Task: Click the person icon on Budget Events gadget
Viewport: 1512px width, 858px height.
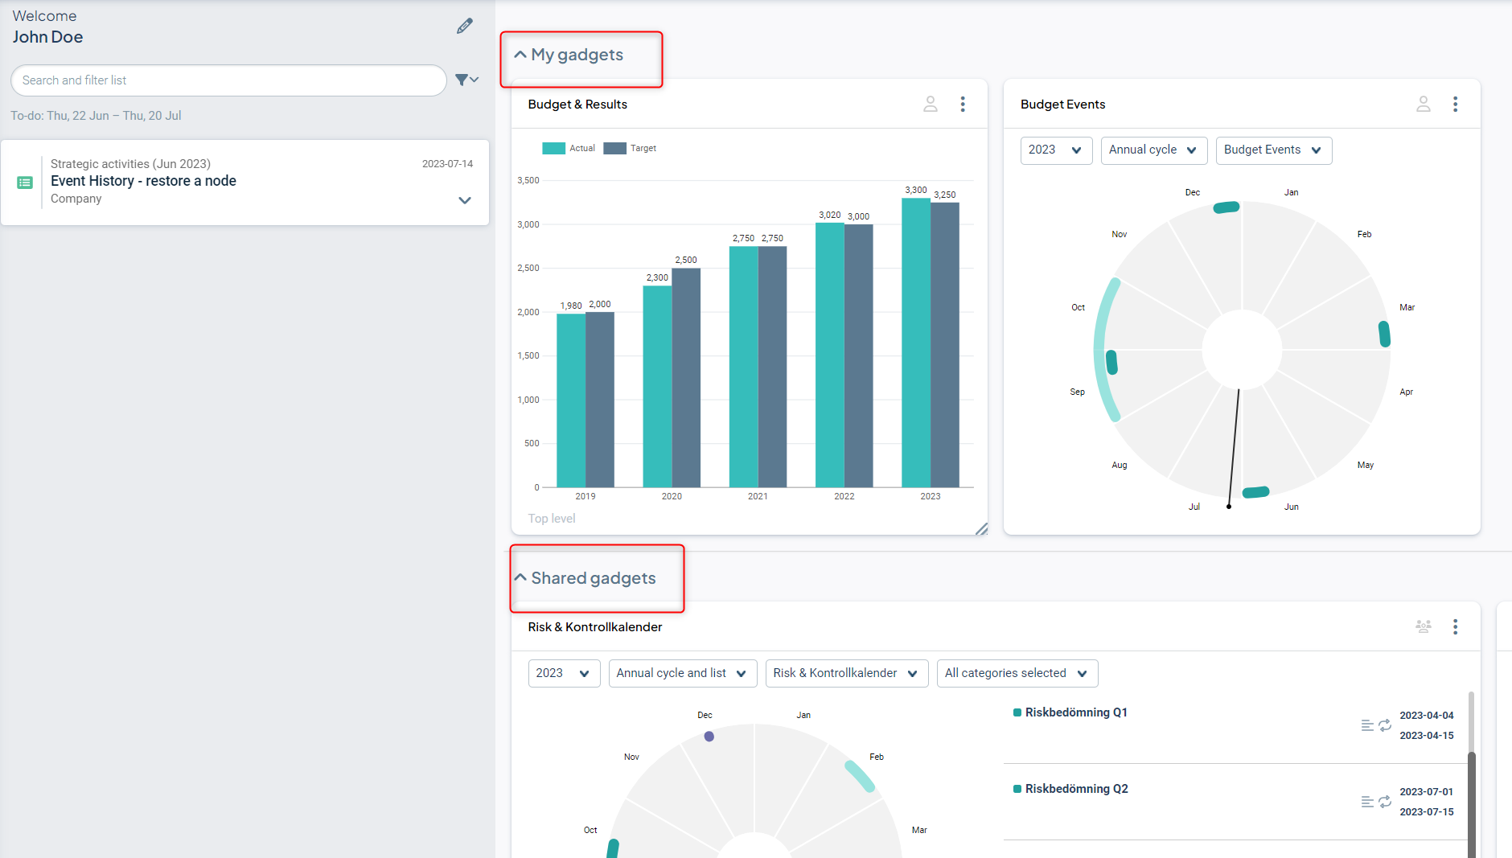Action: tap(1424, 104)
